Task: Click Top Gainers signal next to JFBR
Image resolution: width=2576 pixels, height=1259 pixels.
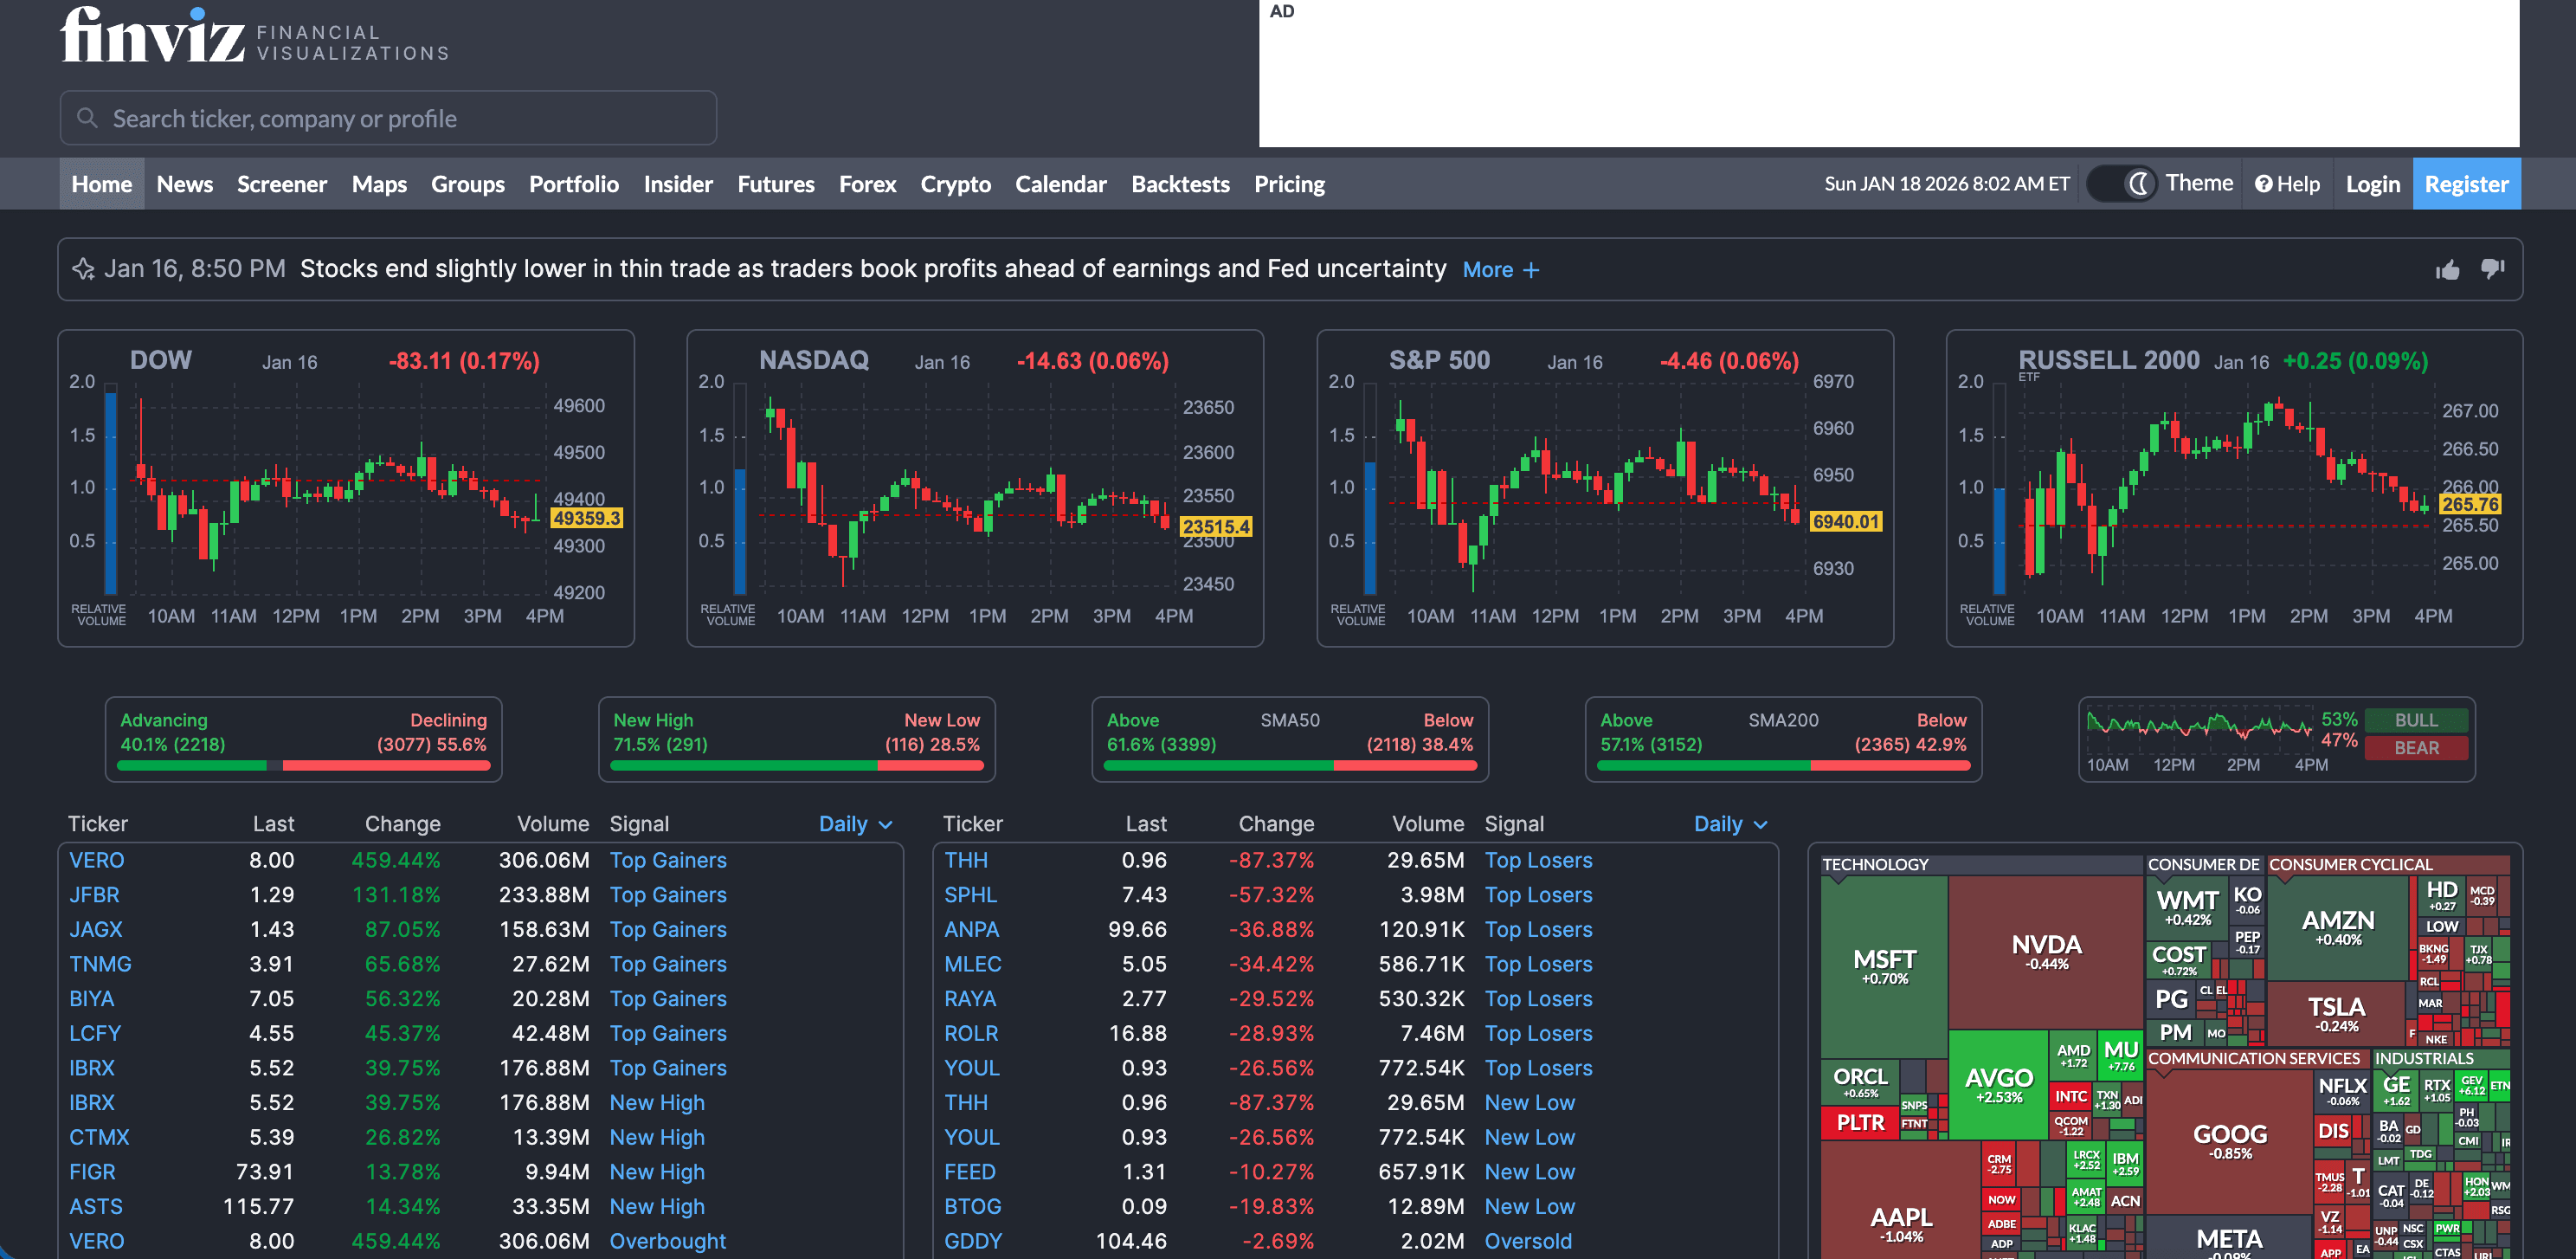Action: (x=668, y=894)
